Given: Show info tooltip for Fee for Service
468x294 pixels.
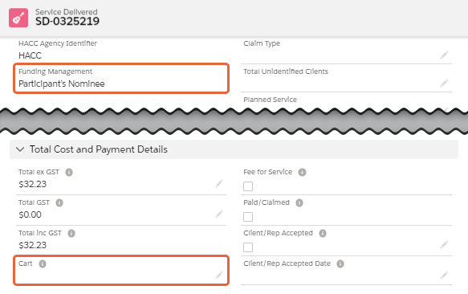Looking at the screenshot, I should (302, 173).
